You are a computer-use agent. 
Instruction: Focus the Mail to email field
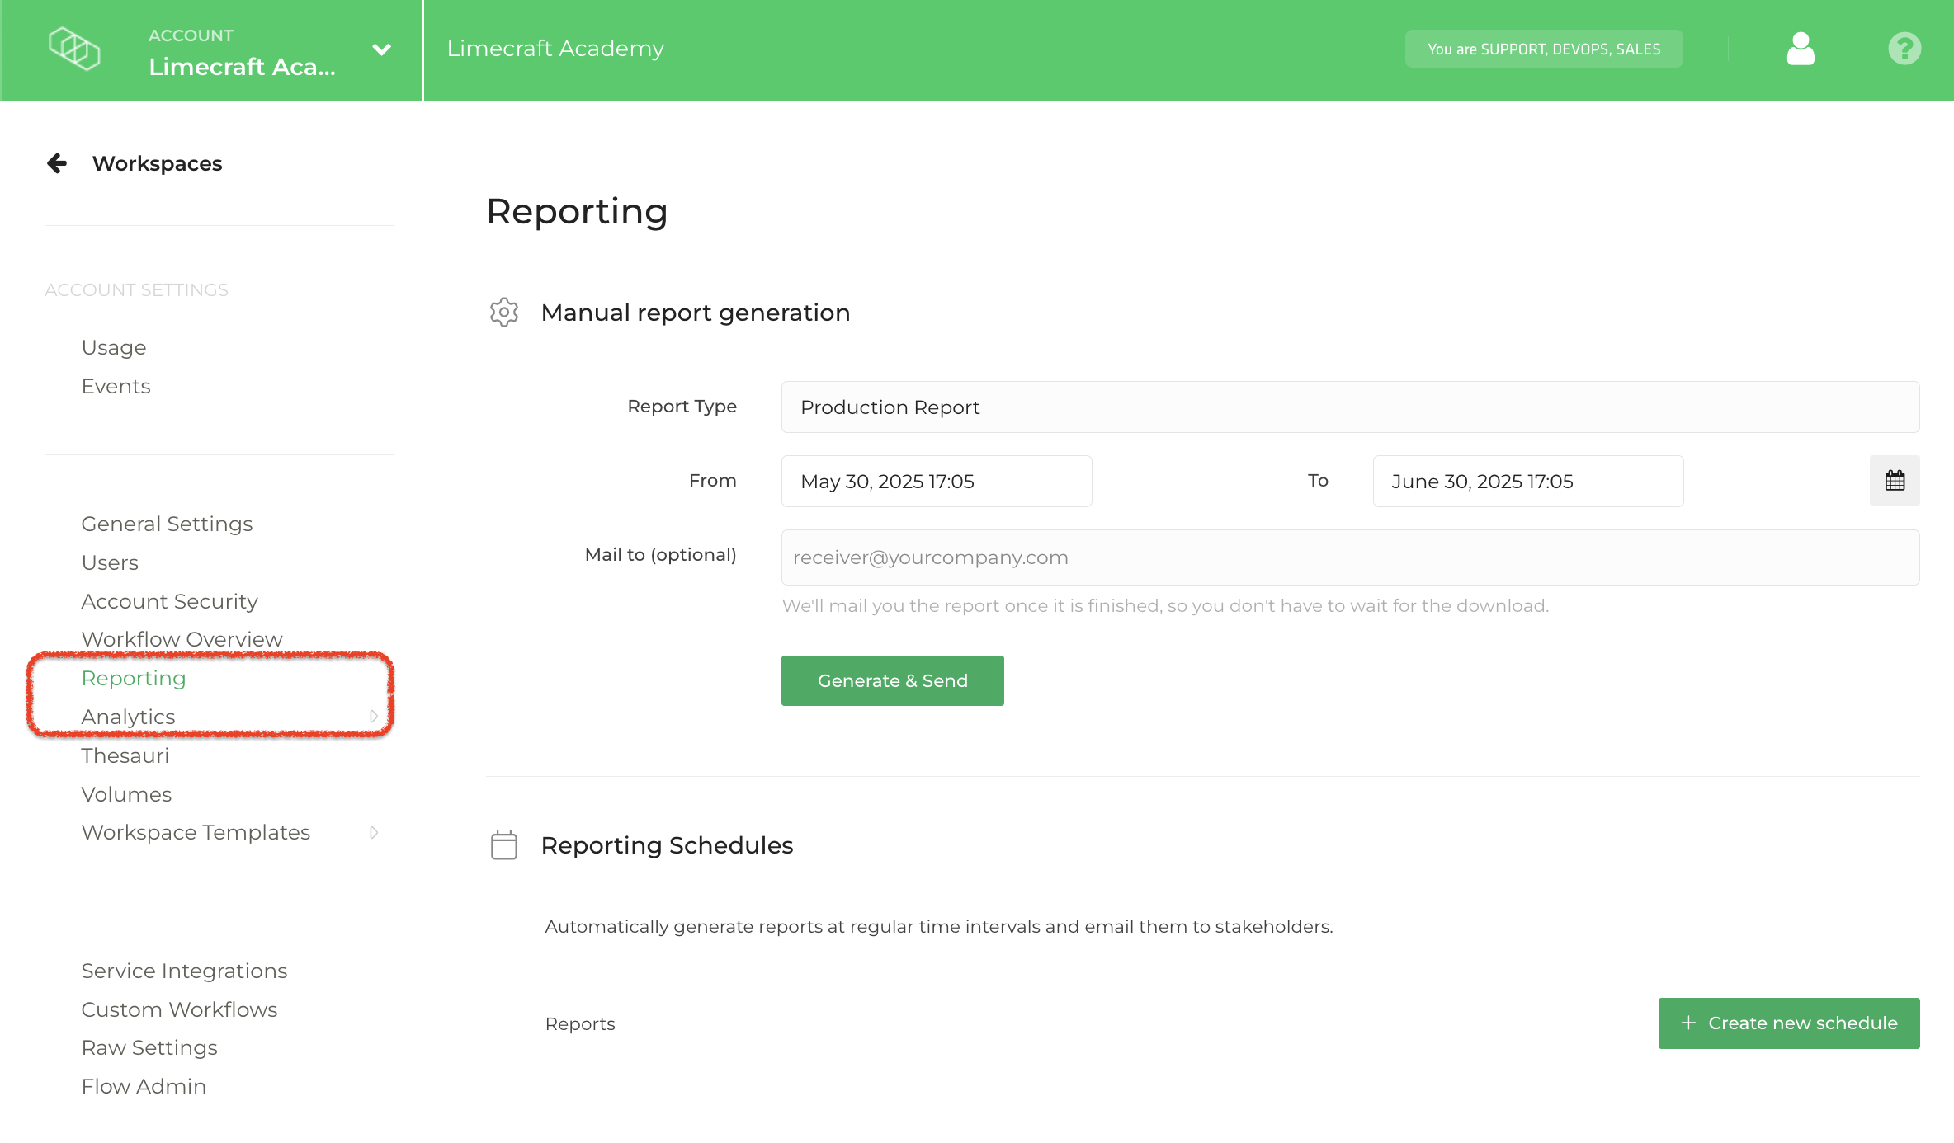pyautogui.click(x=1349, y=557)
